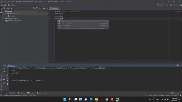Clear Run console with trash icon

pos(7,84)
